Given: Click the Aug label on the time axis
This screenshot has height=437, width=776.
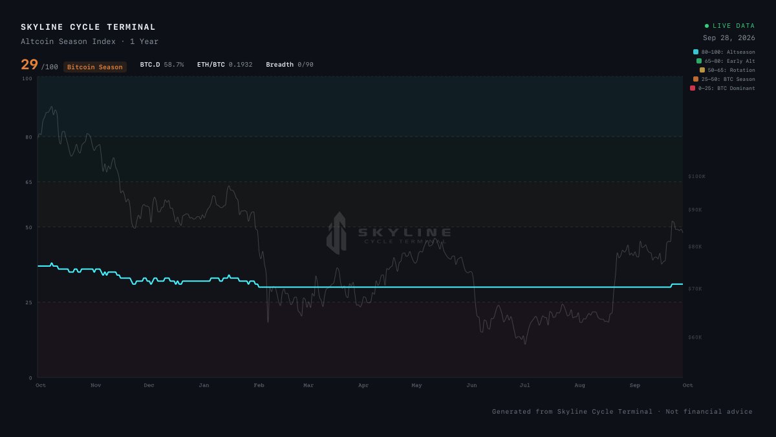Looking at the screenshot, I should (x=579, y=385).
